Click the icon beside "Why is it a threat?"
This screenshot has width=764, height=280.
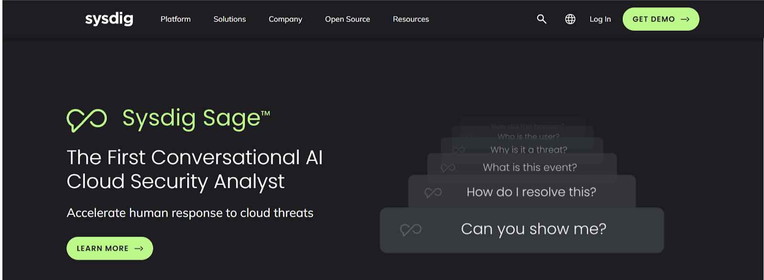[458, 150]
